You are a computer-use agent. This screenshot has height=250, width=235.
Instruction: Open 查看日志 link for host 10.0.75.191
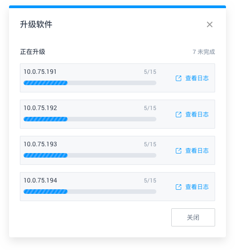pos(197,78)
